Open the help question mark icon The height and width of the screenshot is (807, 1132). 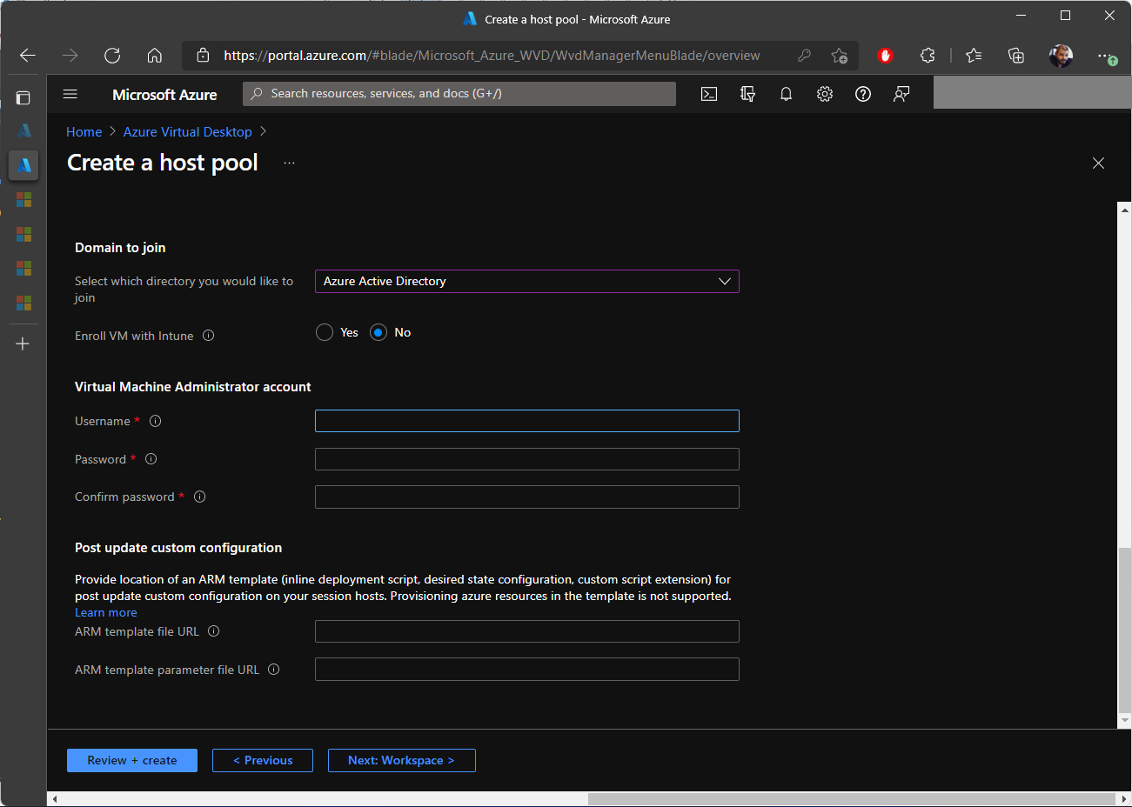click(863, 94)
